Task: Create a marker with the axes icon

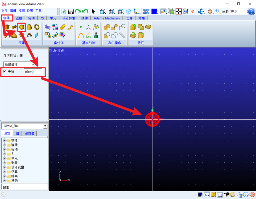Action: [88, 27]
